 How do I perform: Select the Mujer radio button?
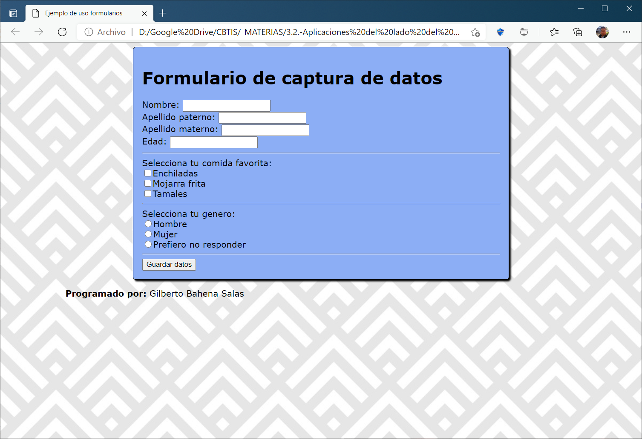[148, 234]
